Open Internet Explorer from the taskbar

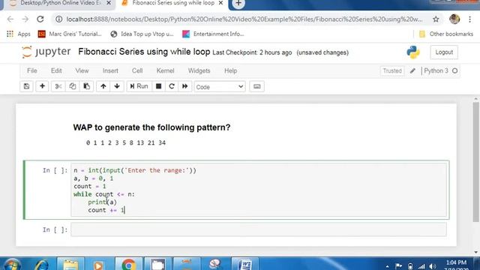pos(42,265)
